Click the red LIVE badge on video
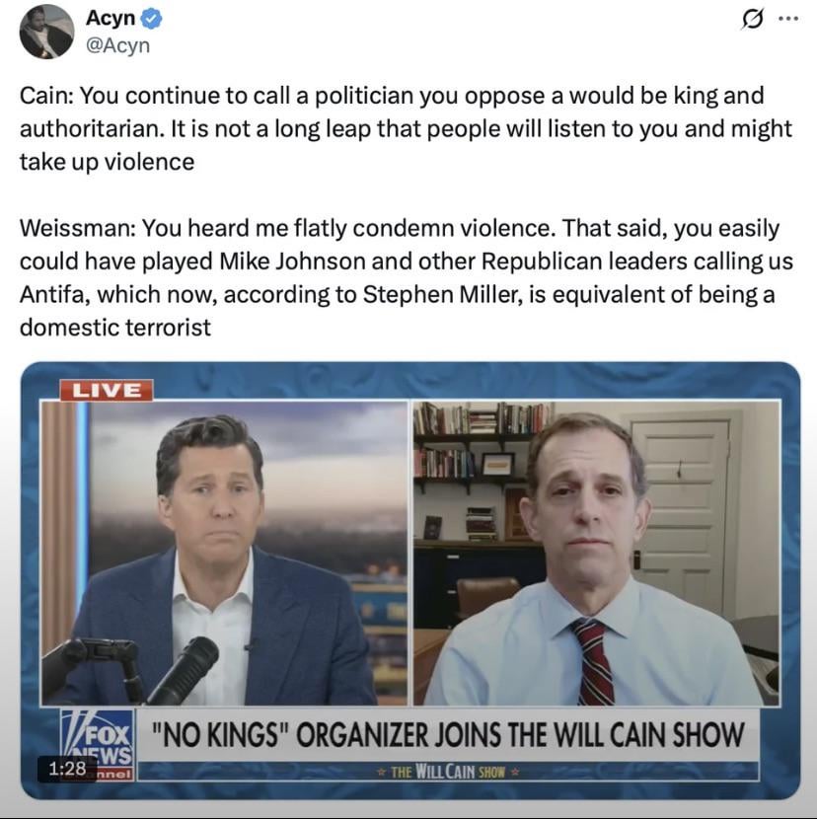Image resolution: width=817 pixels, height=819 pixels. 107,390
